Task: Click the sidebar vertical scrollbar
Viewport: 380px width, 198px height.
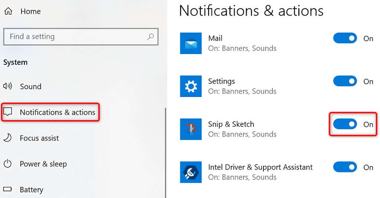Action: click(x=166, y=152)
